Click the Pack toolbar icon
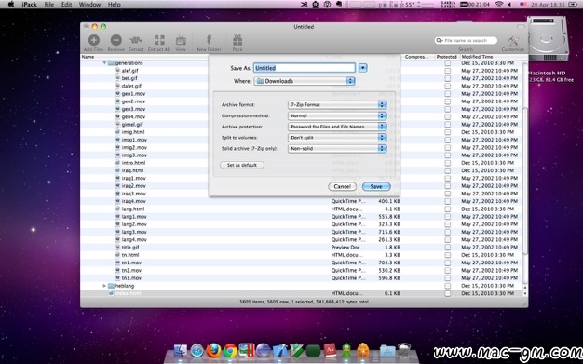This screenshot has width=583, height=364. pos(237,40)
